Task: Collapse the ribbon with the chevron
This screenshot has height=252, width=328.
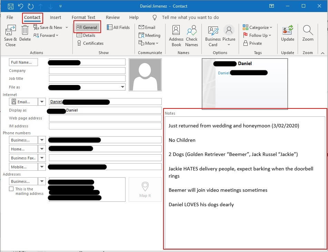Action: tap(322, 53)
